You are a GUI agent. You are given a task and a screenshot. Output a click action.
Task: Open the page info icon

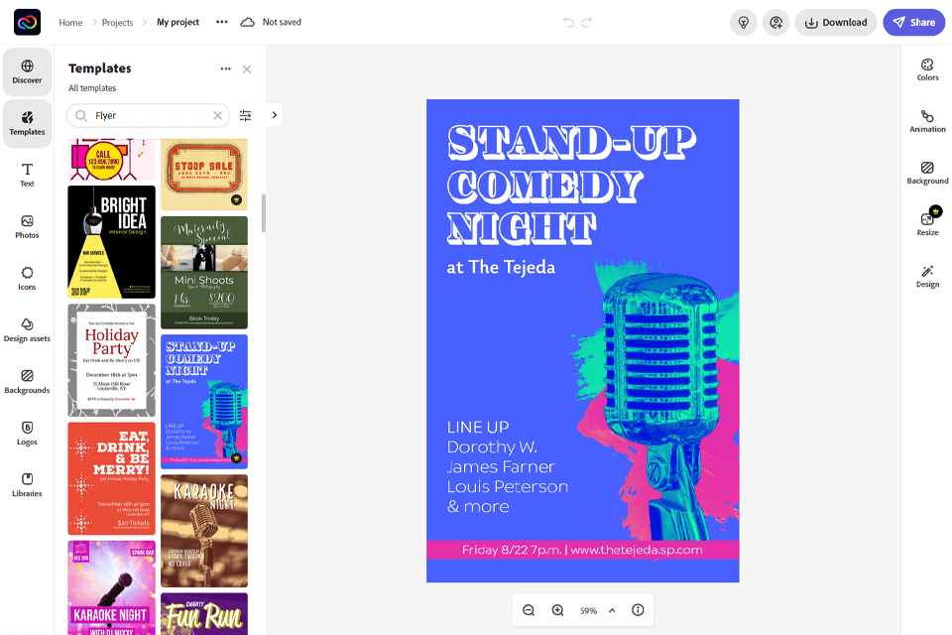point(638,610)
